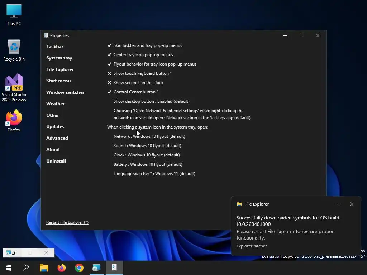The height and width of the screenshot is (275, 367).
Task: Change Clock flyout style option
Action: [x=147, y=155]
